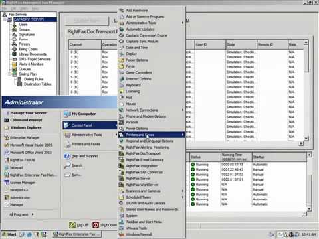
Task: Click RightFax SAP Connector icon
Action: coord(122,172)
